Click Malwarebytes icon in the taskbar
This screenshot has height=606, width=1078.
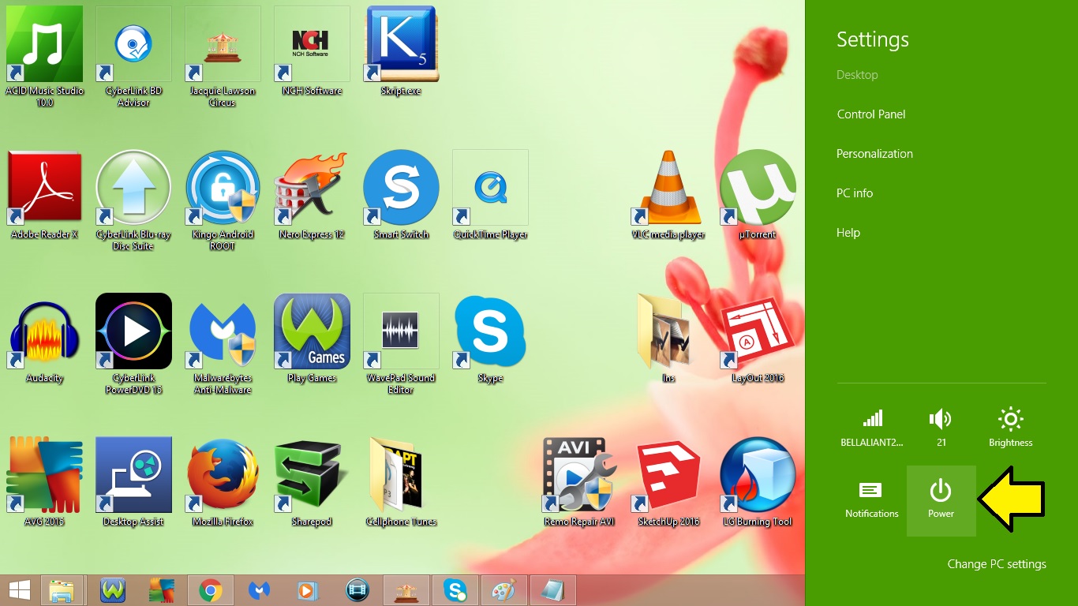tap(260, 590)
